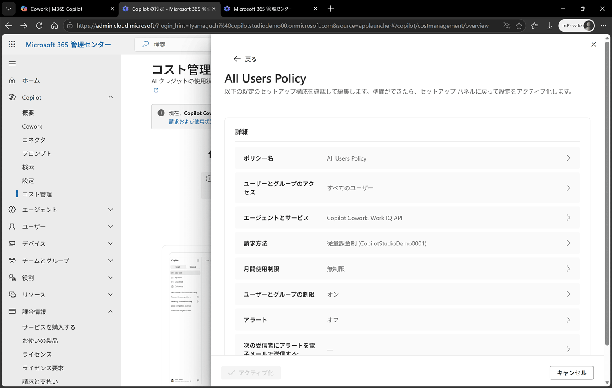This screenshot has height=388, width=612.
Task: Click the Users person icon
Action: click(x=12, y=226)
